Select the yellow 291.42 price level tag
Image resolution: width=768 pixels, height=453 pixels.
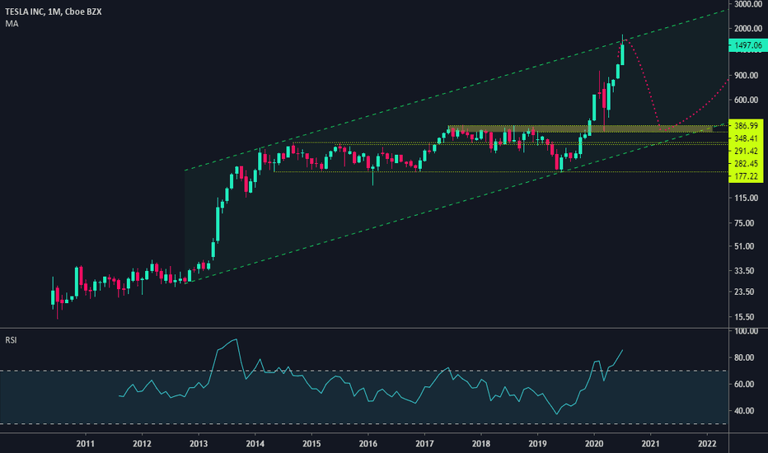pyautogui.click(x=746, y=152)
